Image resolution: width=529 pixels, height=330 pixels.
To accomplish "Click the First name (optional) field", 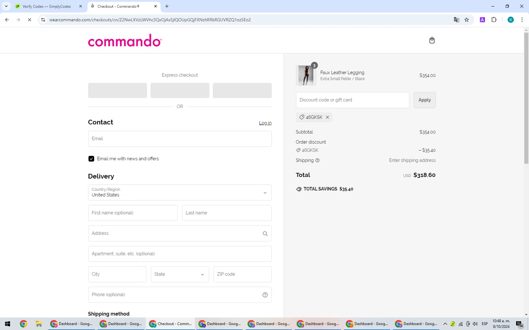I will (x=133, y=213).
